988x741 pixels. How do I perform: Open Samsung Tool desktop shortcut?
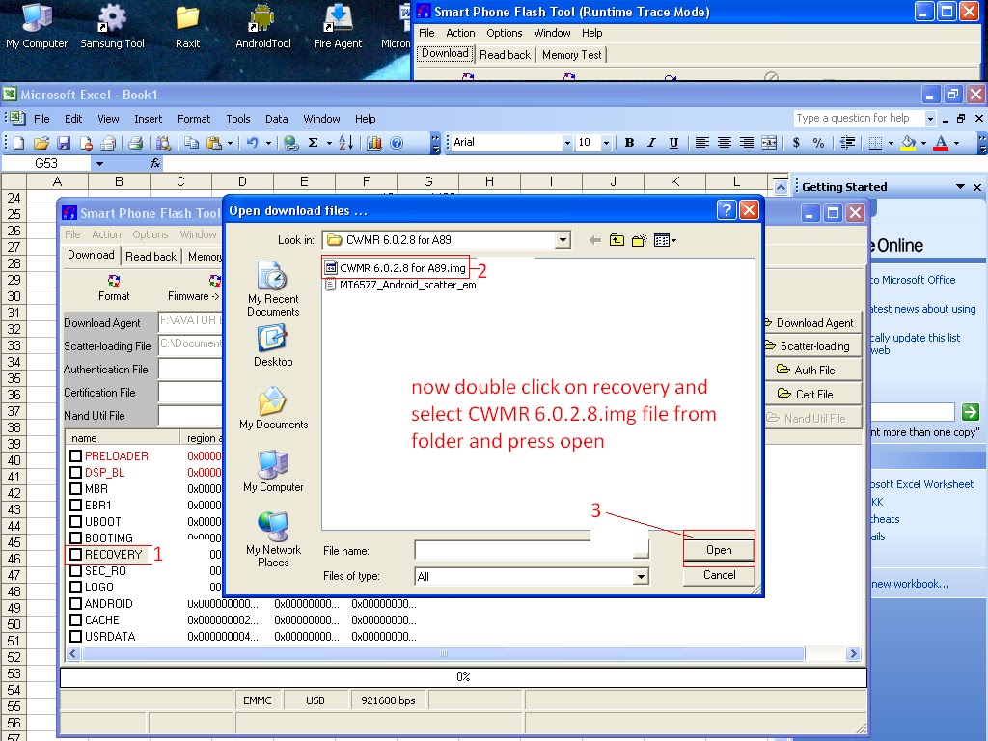click(x=112, y=26)
